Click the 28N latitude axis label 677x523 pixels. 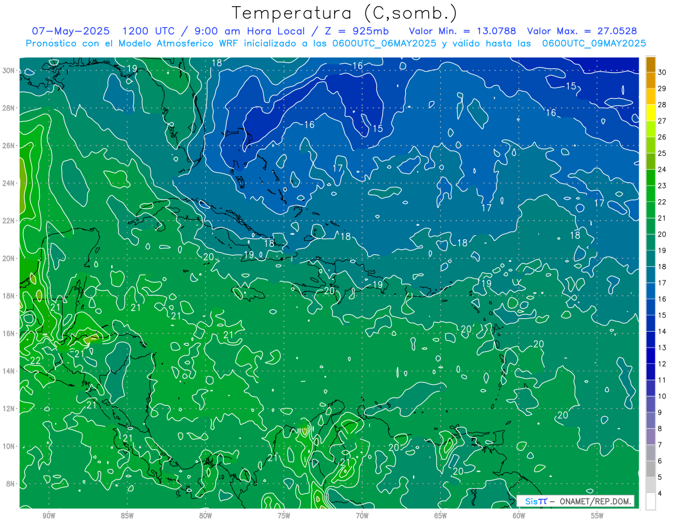point(9,108)
